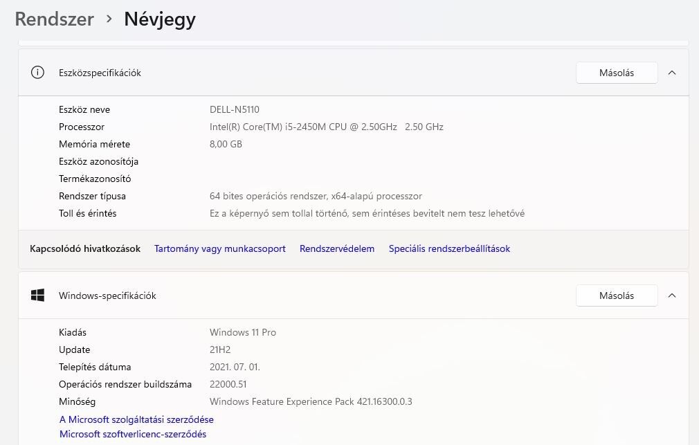Click the 22000.51 build number value
The height and width of the screenshot is (445, 699).
coord(228,384)
